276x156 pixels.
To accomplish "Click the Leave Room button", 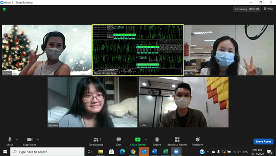I will (x=263, y=142).
